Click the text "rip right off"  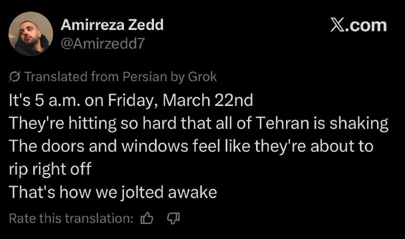tap(50, 169)
